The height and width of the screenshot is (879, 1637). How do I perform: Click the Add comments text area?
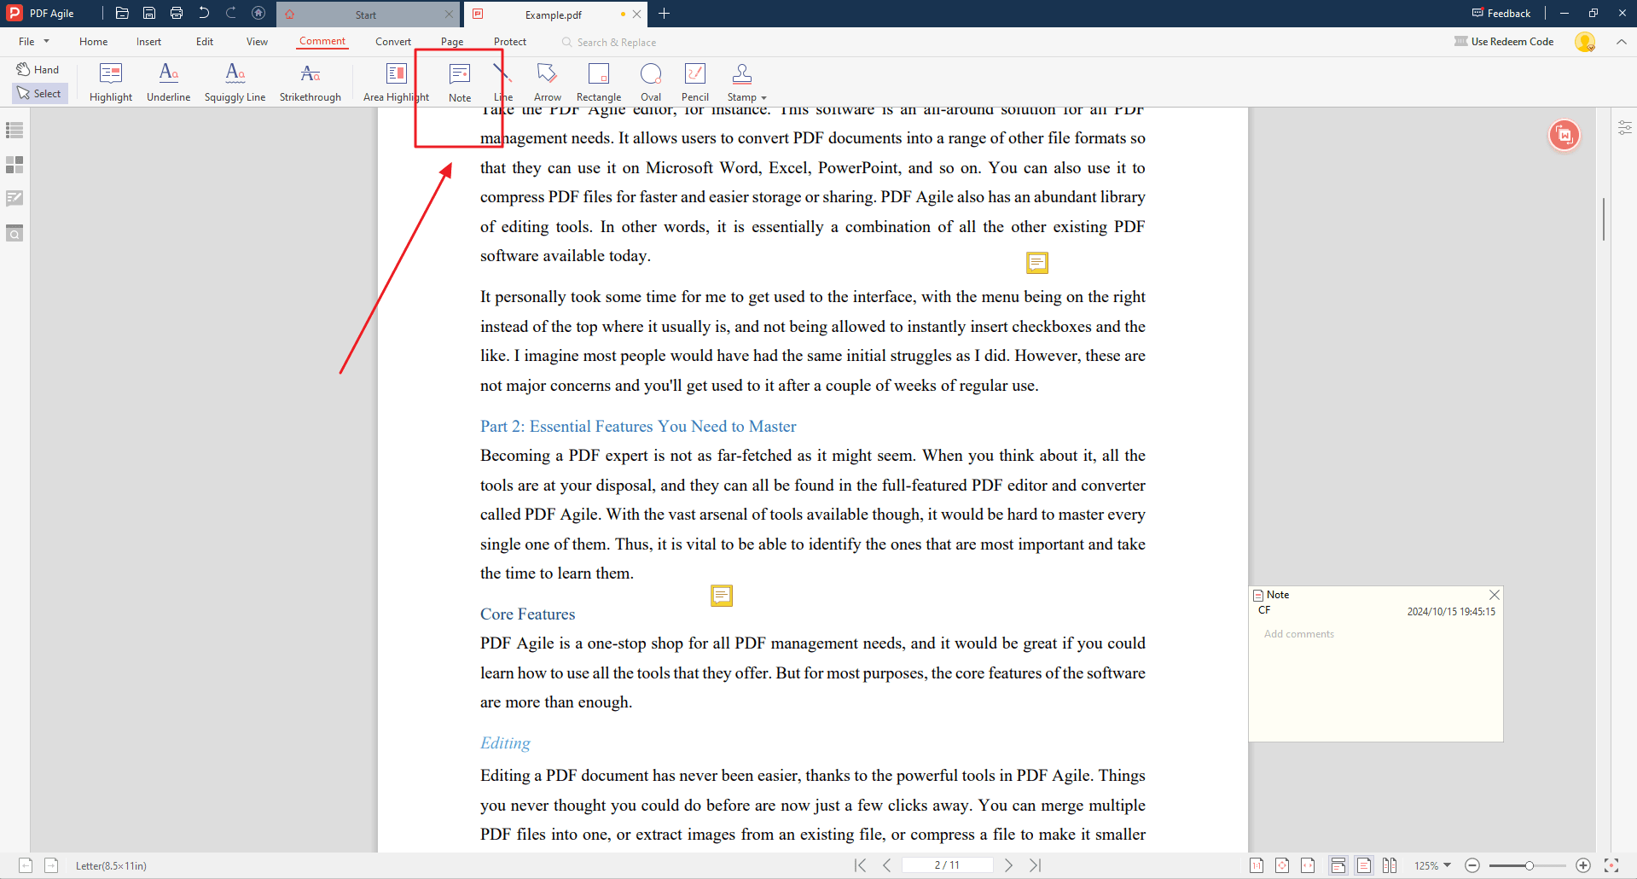[x=1375, y=683]
